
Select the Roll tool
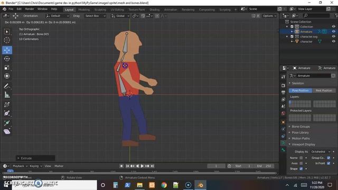pos(7,104)
